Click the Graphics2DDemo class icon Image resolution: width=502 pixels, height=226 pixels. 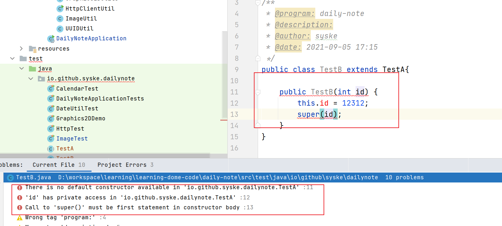tap(51, 118)
